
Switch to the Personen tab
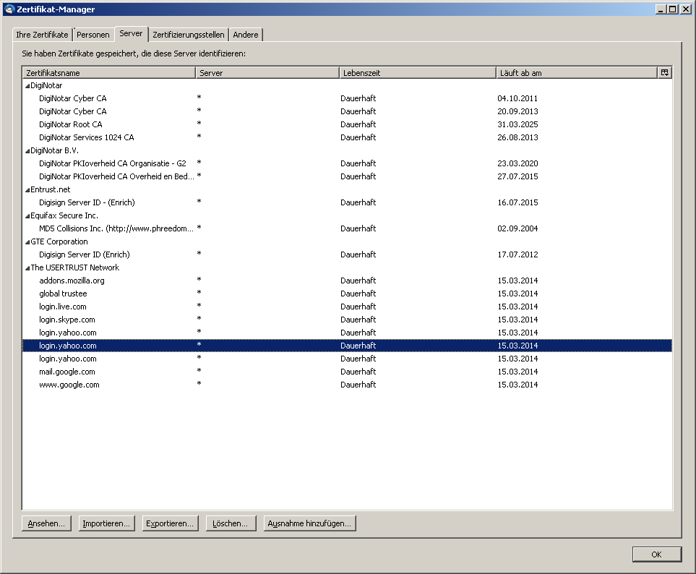tap(93, 35)
